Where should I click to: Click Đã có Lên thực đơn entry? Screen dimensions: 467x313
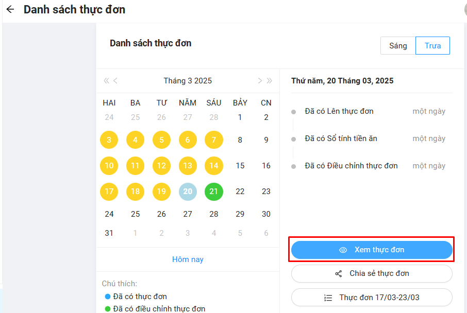(339, 111)
